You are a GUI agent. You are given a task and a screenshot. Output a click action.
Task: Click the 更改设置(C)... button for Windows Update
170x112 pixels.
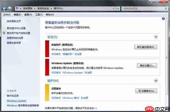pyautogui.click(x=147, y=66)
